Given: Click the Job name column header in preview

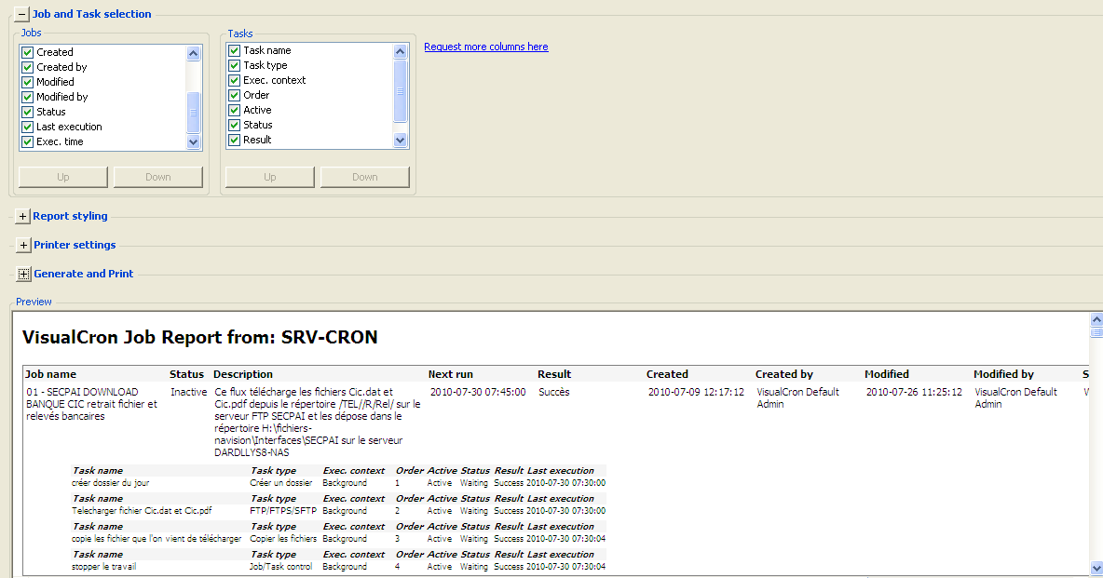Looking at the screenshot, I should pos(50,374).
